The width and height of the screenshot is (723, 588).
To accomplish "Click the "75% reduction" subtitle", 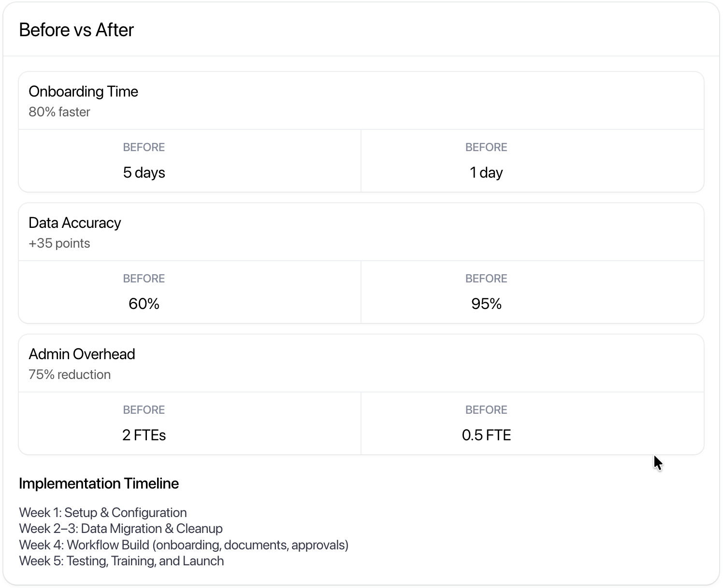I will click(x=70, y=375).
